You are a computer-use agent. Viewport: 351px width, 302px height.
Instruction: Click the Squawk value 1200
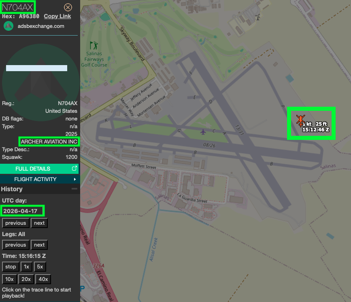71,157
